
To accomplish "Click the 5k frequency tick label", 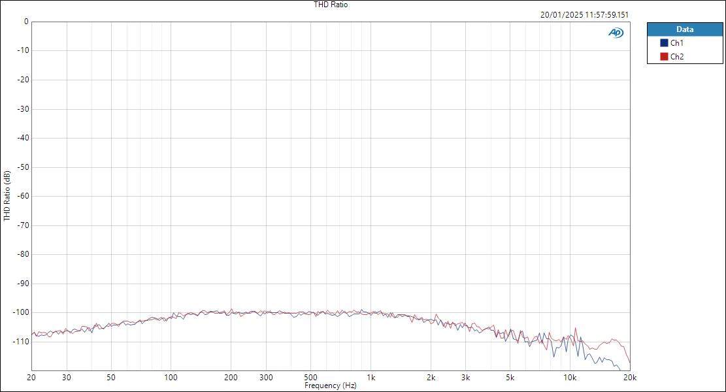I will pos(510,378).
